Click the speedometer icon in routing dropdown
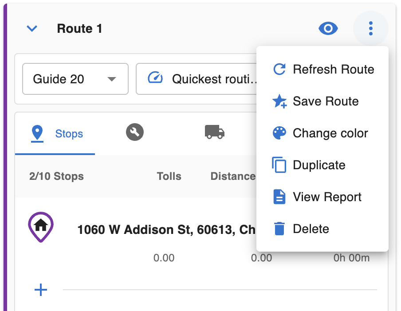The height and width of the screenshot is (311, 401). tap(155, 78)
